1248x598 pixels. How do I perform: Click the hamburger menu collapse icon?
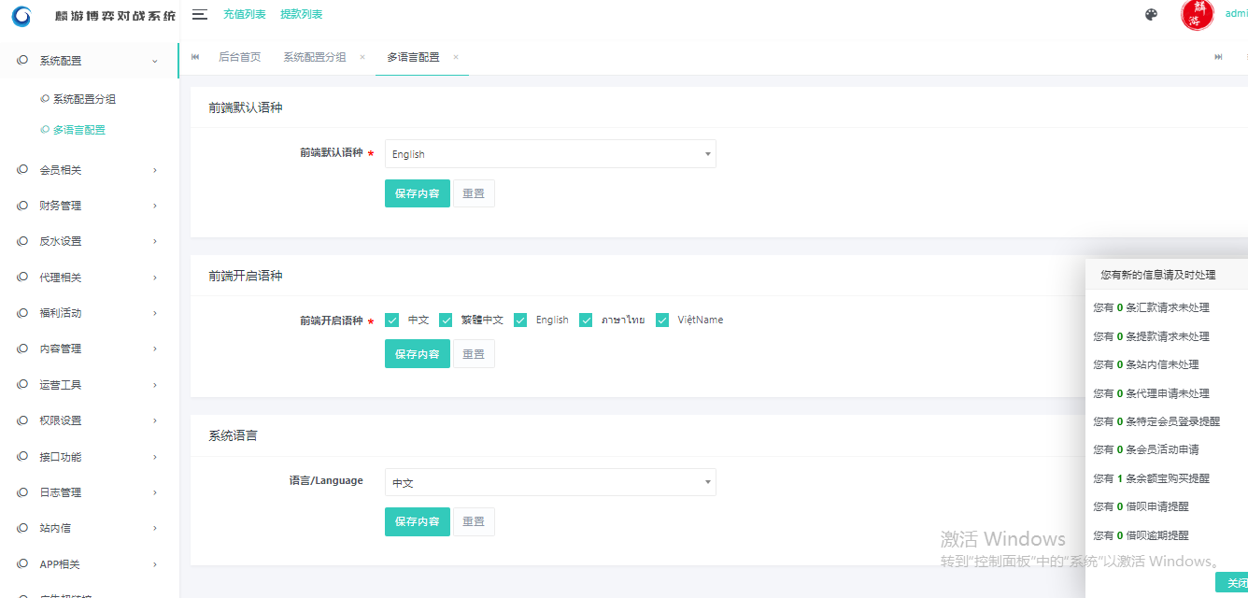(199, 14)
